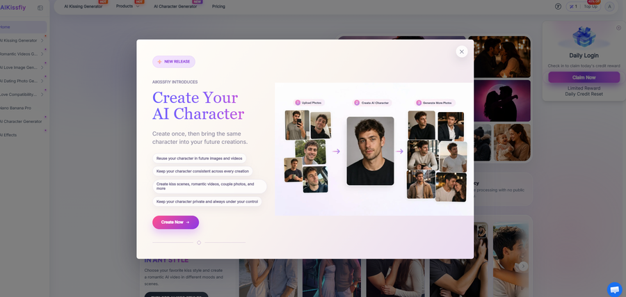Click the popup slide indicator diamond
626x297 pixels.
click(199, 243)
